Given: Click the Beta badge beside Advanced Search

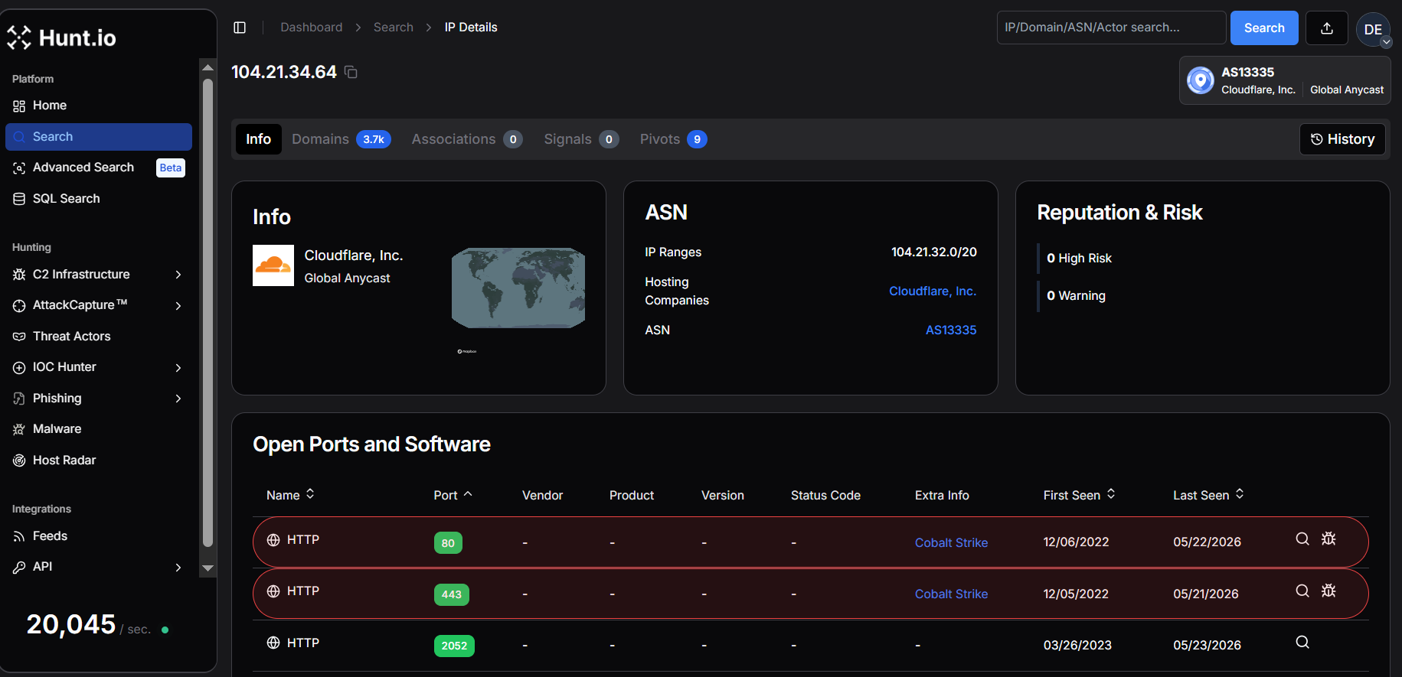Looking at the screenshot, I should point(171,168).
